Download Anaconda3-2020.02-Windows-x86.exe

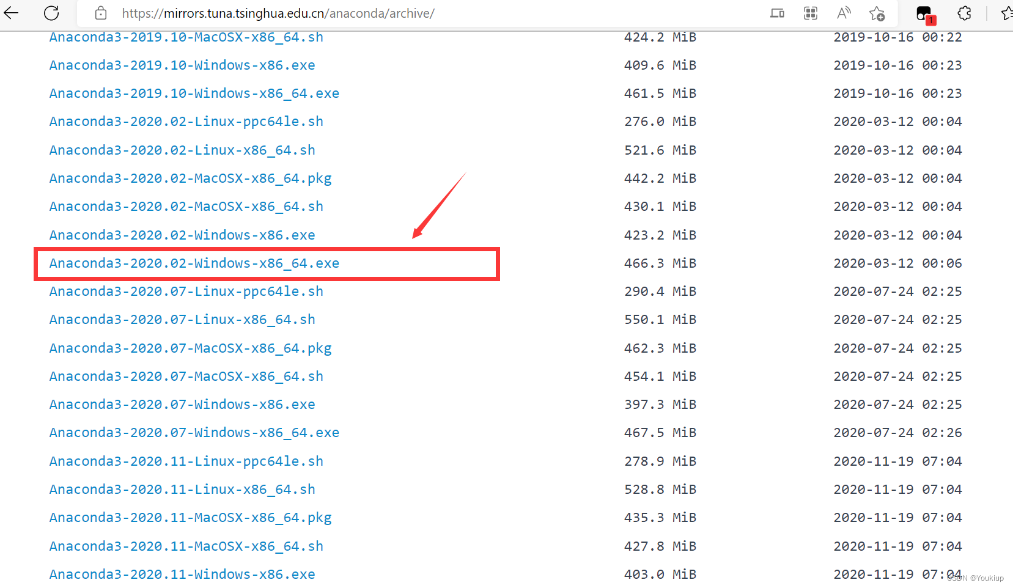(182, 235)
